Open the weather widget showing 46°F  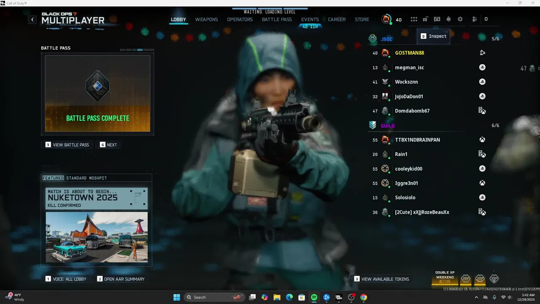(x=15, y=297)
